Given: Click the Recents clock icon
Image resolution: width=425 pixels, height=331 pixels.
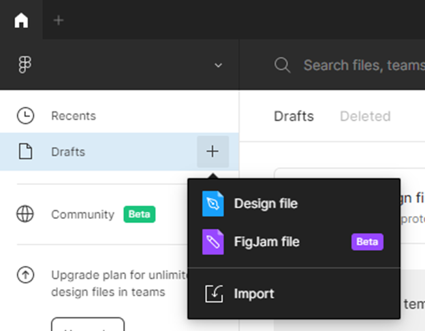Looking at the screenshot, I should [25, 116].
